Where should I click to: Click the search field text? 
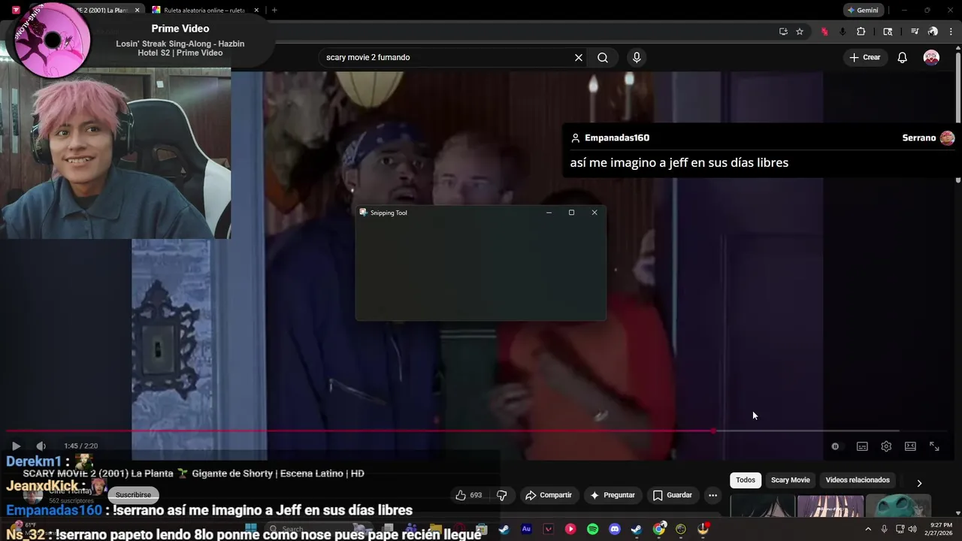(368, 57)
